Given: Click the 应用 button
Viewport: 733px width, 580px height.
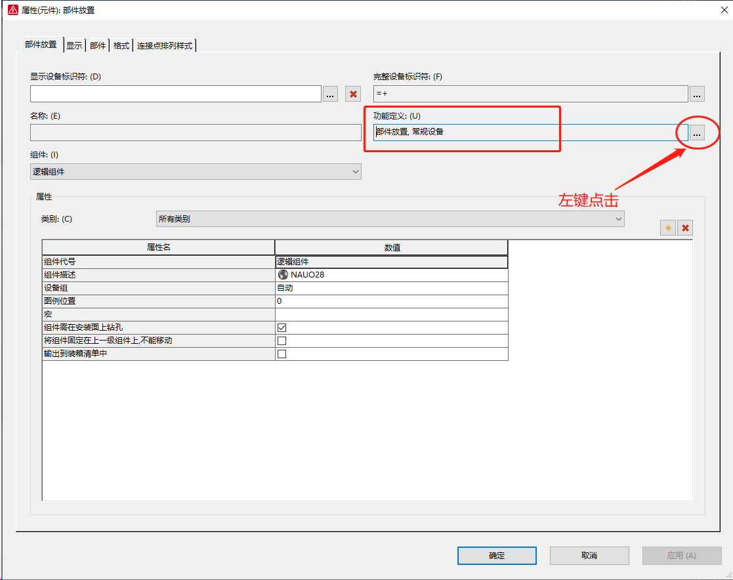Looking at the screenshot, I should tap(681, 555).
